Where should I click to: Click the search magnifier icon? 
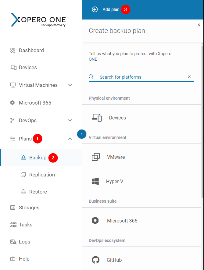(91, 76)
